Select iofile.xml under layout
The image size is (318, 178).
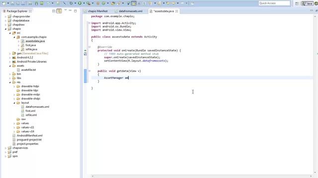[31, 115]
